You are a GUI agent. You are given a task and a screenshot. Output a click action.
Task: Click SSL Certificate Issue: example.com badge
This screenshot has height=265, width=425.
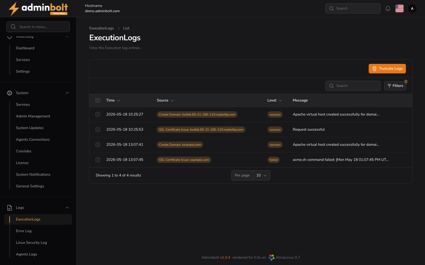coord(184,160)
